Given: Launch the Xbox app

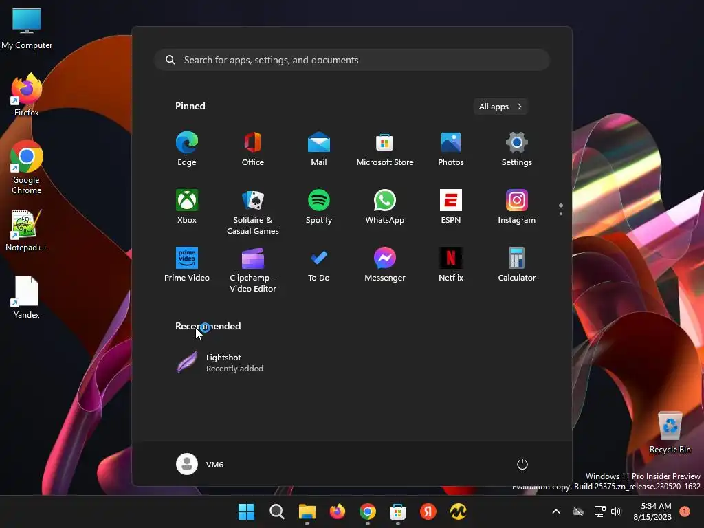Looking at the screenshot, I should pos(187,206).
